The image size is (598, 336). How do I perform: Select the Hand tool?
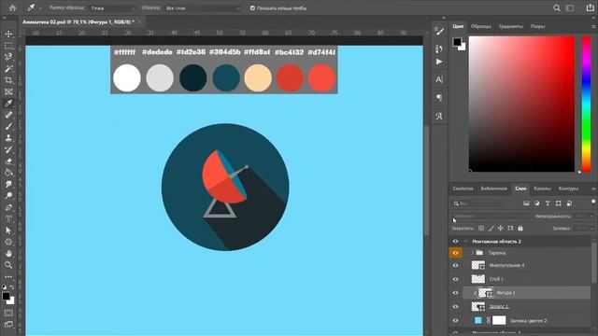[x=8, y=253]
